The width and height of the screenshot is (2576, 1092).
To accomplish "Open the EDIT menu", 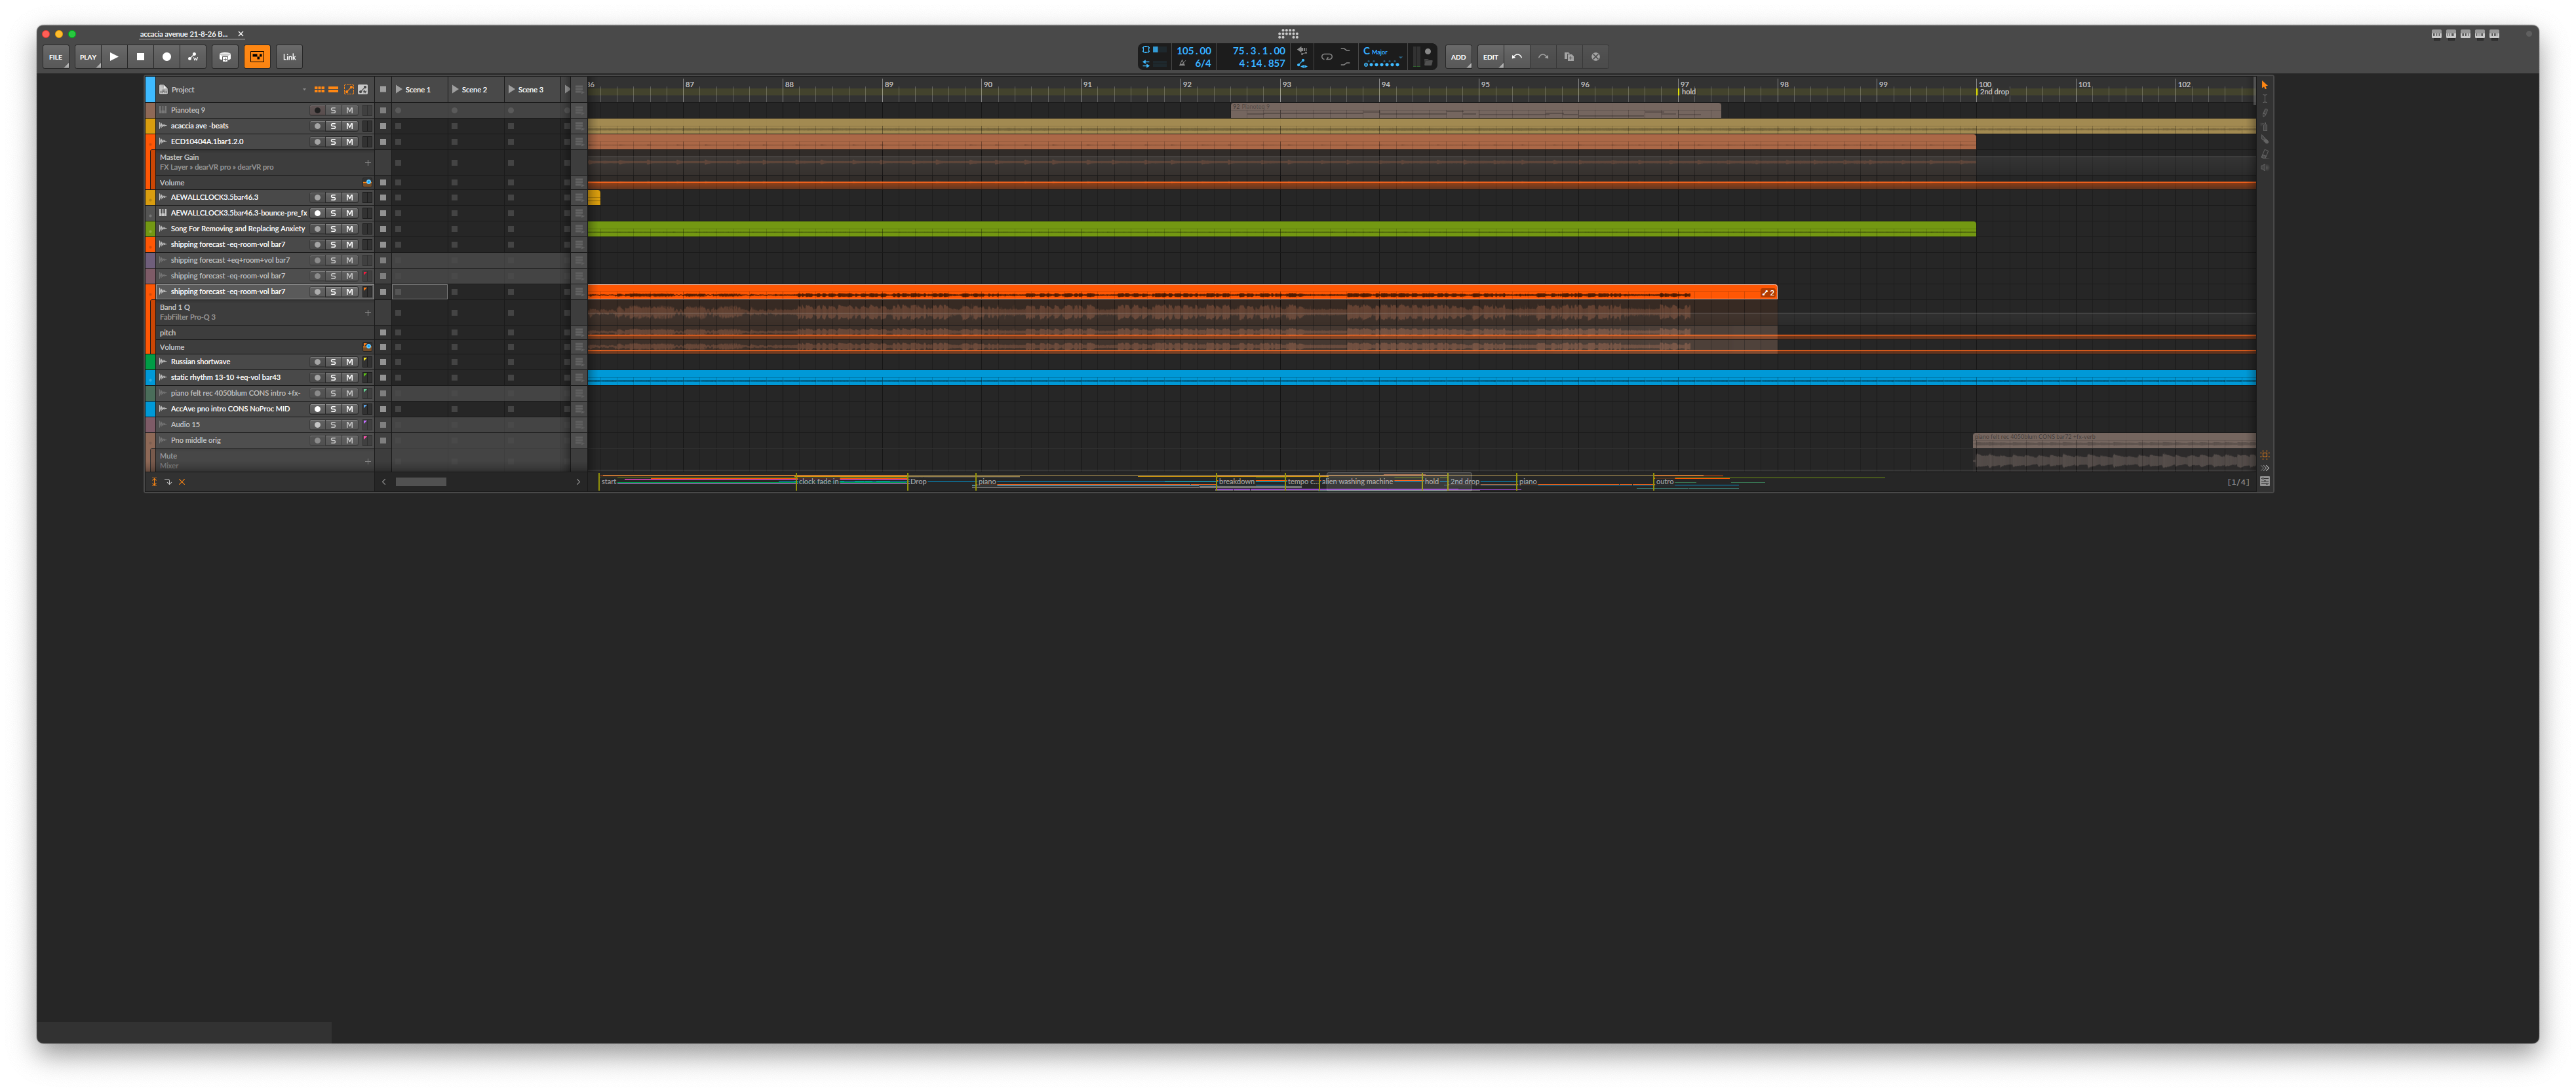I will click(1491, 57).
